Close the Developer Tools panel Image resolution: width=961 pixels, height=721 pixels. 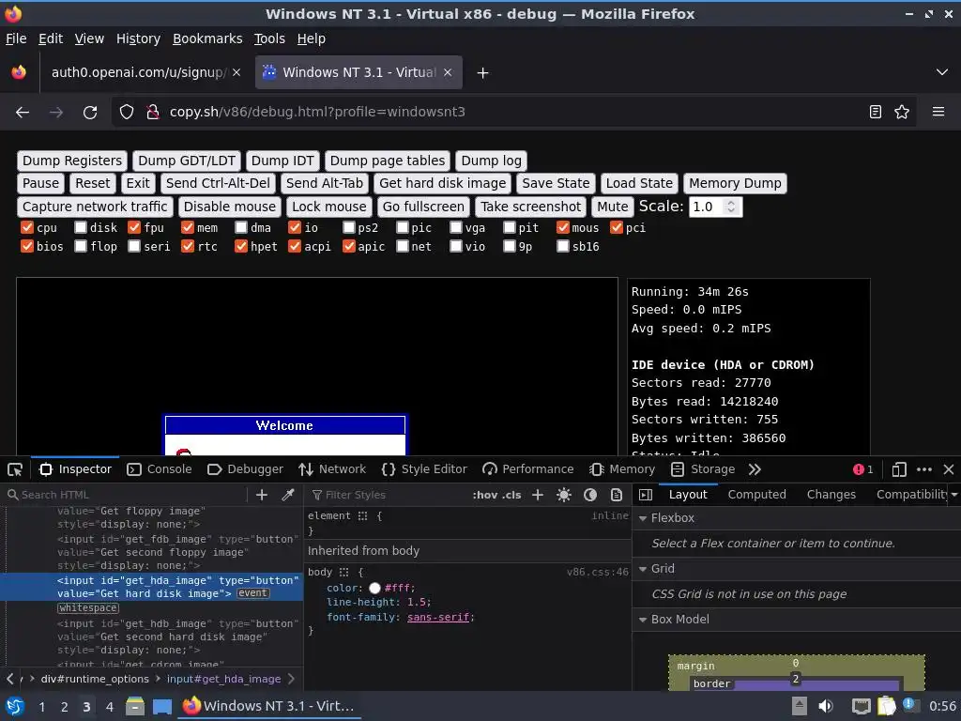point(949,469)
